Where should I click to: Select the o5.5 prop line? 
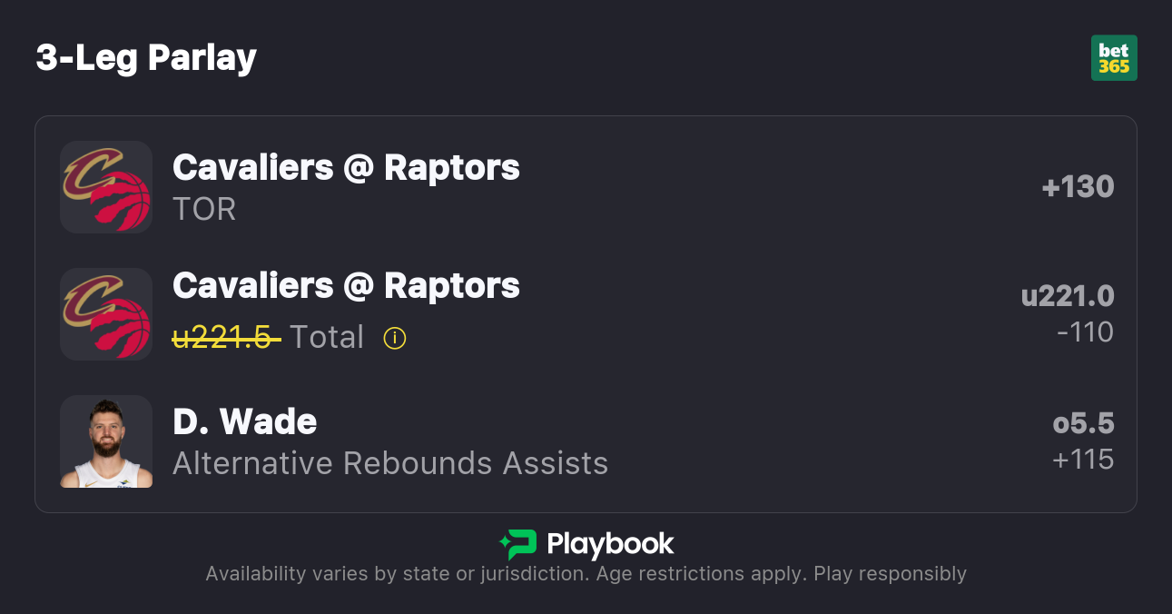click(1083, 423)
